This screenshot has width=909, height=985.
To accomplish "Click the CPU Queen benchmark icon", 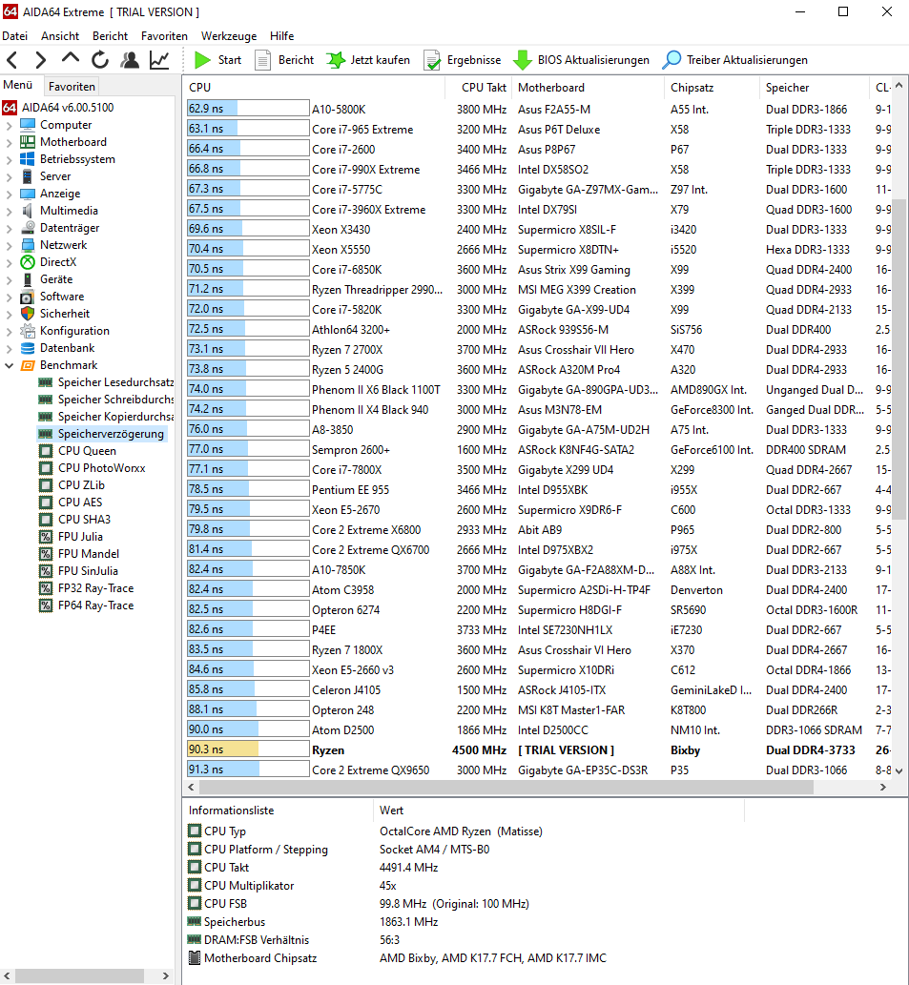I will pyautogui.click(x=45, y=450).
